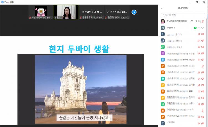Show next video thumbnails with blue arrow
This screenshot has height=127, width=208.
pyautogui.click(x=134, y=12)
